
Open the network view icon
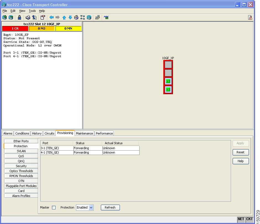(x=83, y=17)
